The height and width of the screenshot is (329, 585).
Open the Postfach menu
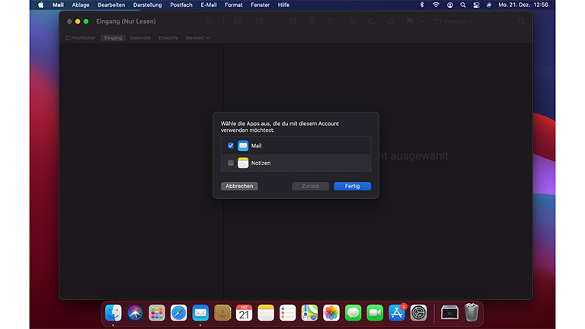click(x=181, y=5)
